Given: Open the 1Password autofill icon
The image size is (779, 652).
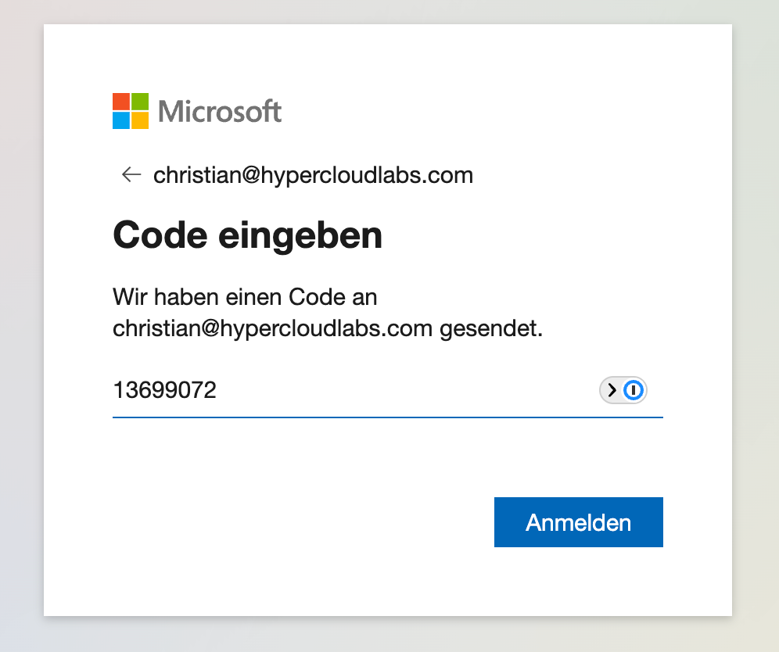Looking at the screenshot, I should (634, 390).
